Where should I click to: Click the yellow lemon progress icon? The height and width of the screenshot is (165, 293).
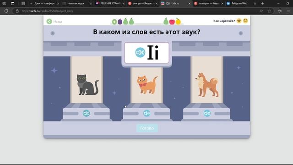tap(178, 22)
